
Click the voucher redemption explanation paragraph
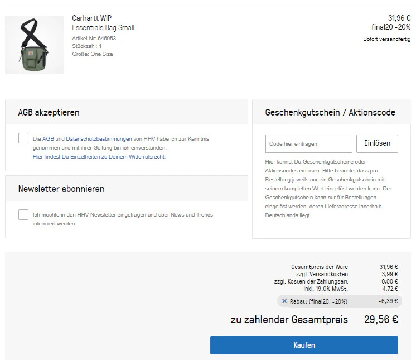click(x=328, y=189)
